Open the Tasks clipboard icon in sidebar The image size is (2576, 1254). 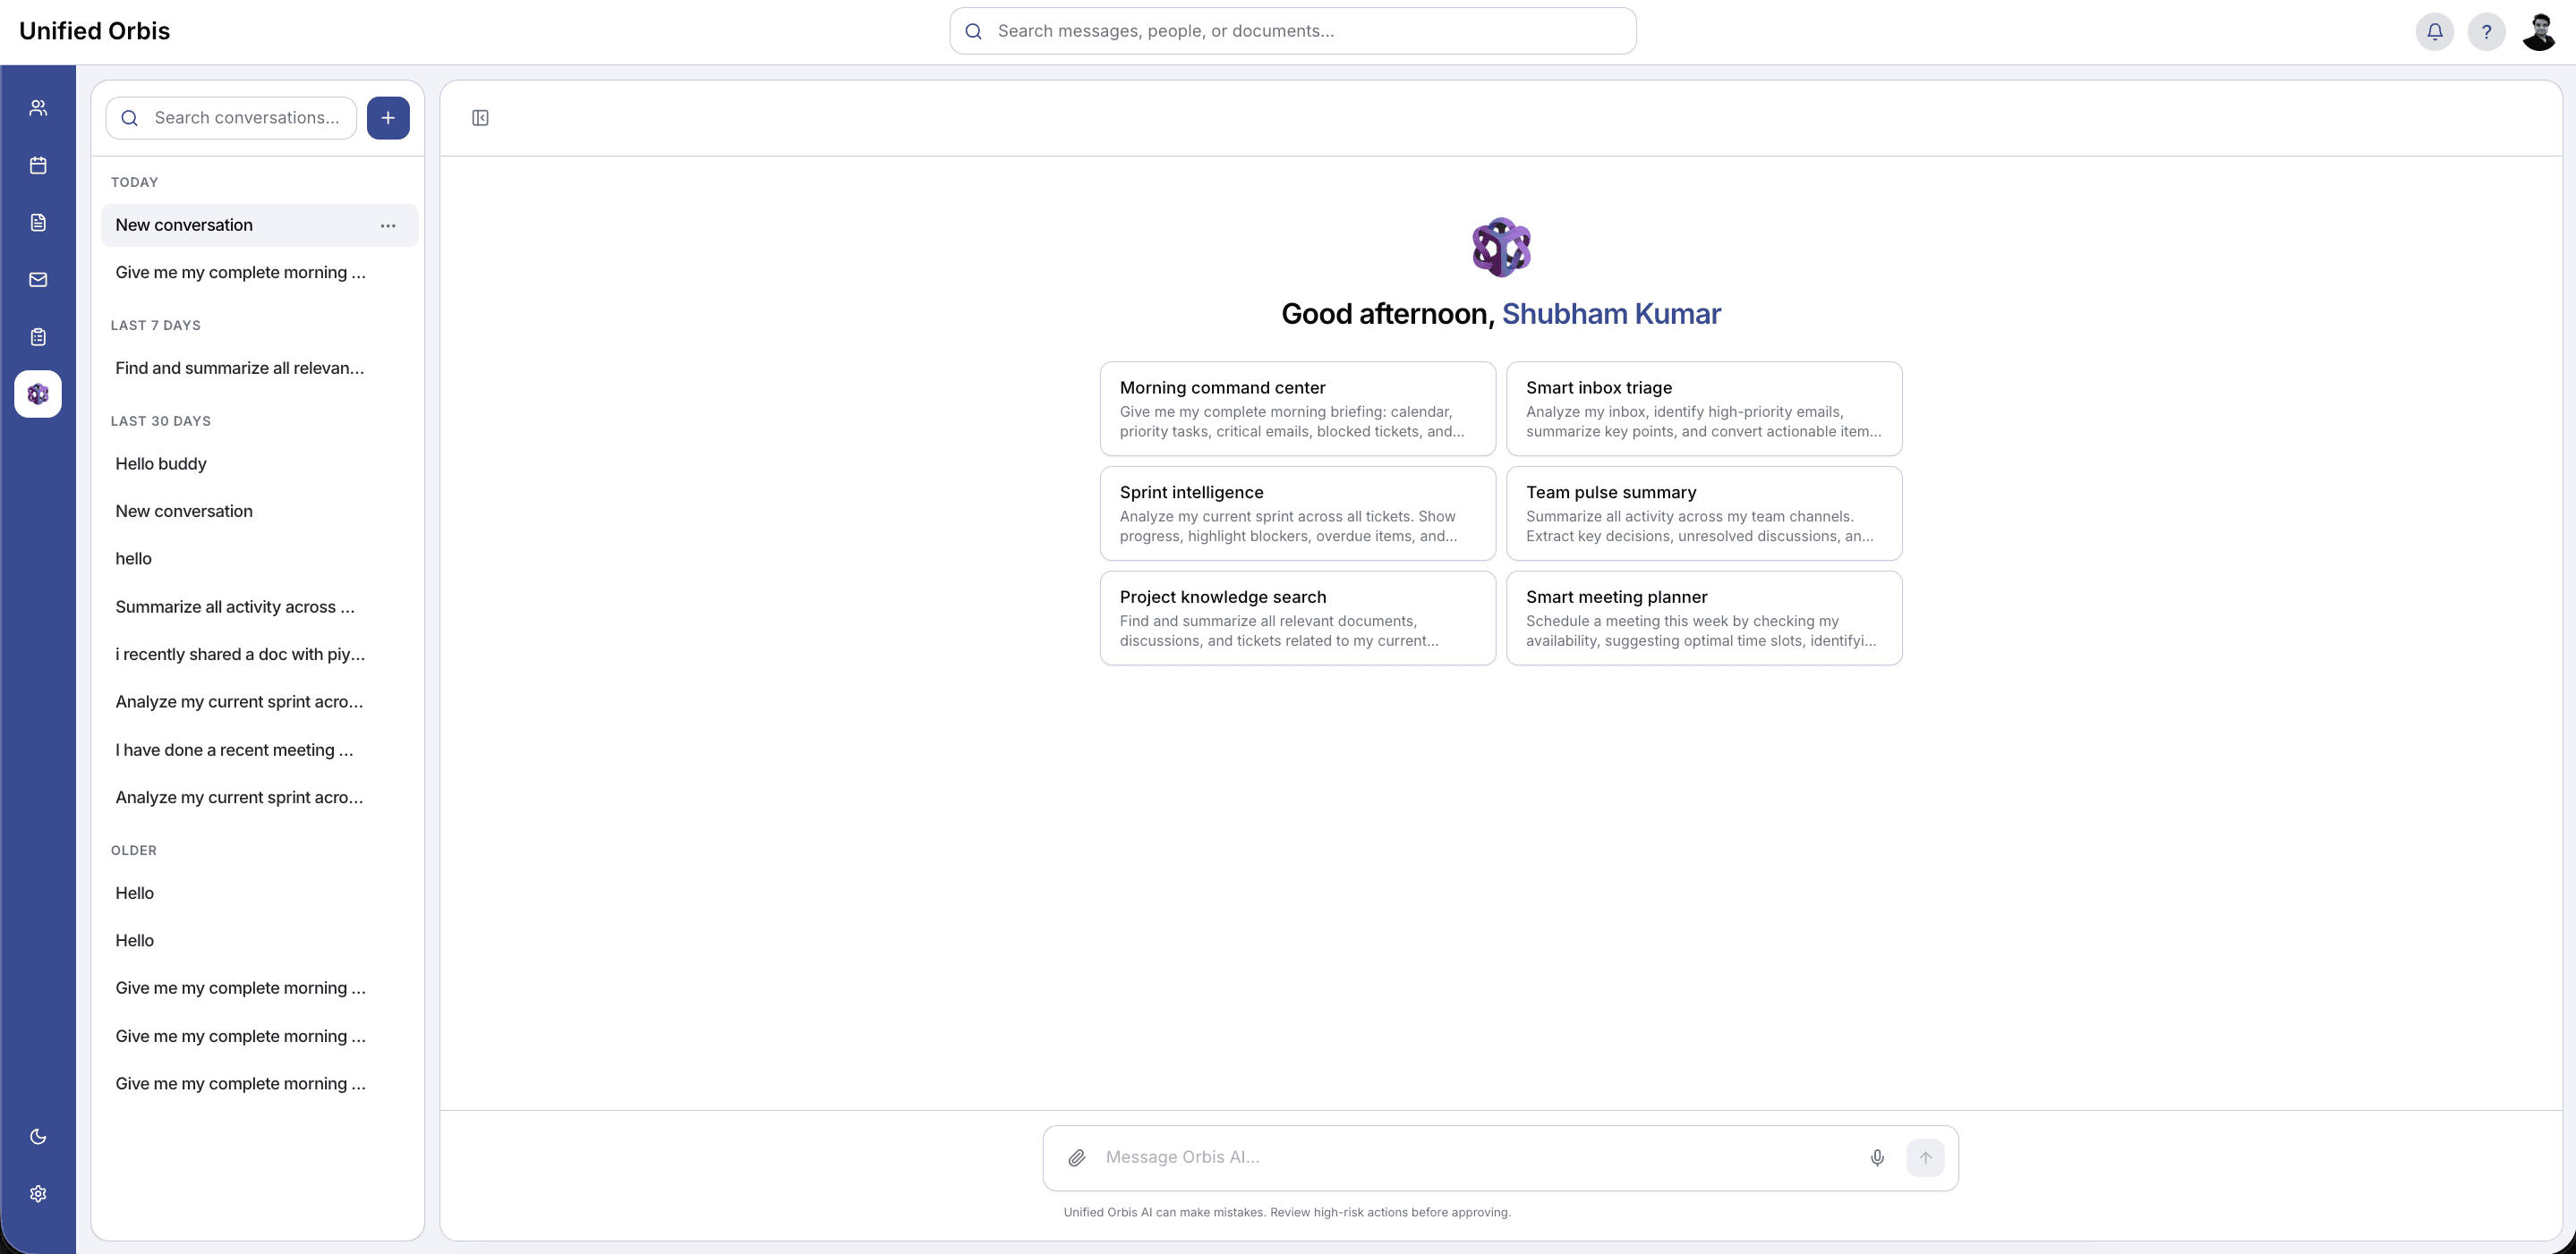(x=38, y=336)
